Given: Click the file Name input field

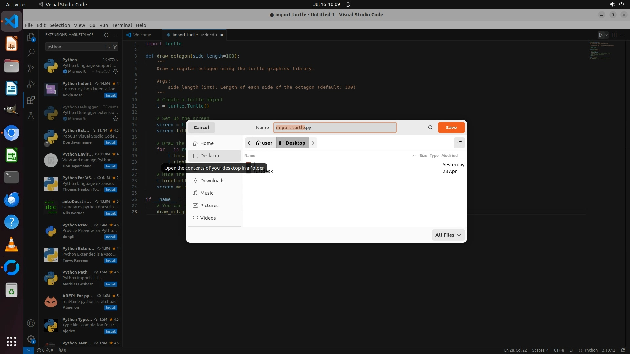Looking at the screenshot, I should [x=335, y=128].
